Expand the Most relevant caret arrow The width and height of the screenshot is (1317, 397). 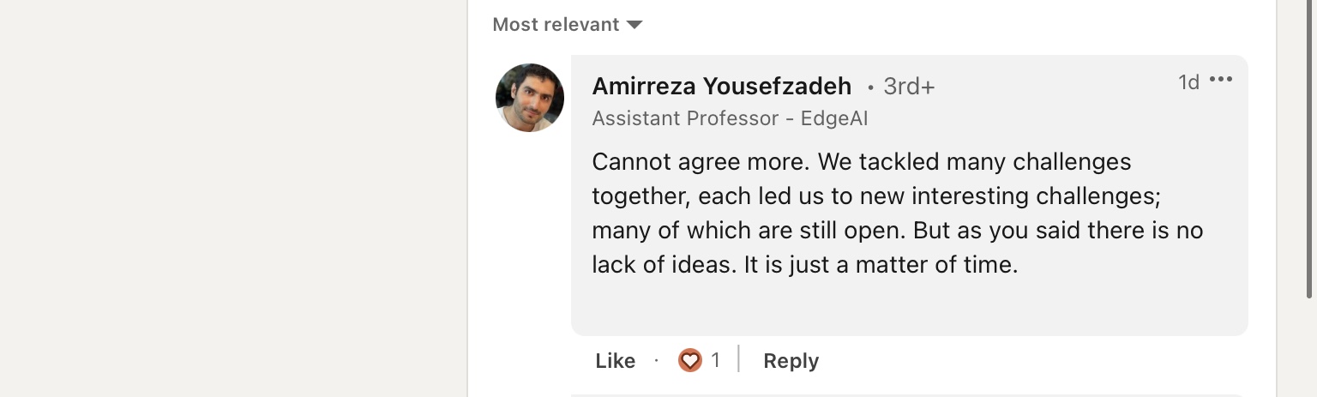[x=634, y=25]
